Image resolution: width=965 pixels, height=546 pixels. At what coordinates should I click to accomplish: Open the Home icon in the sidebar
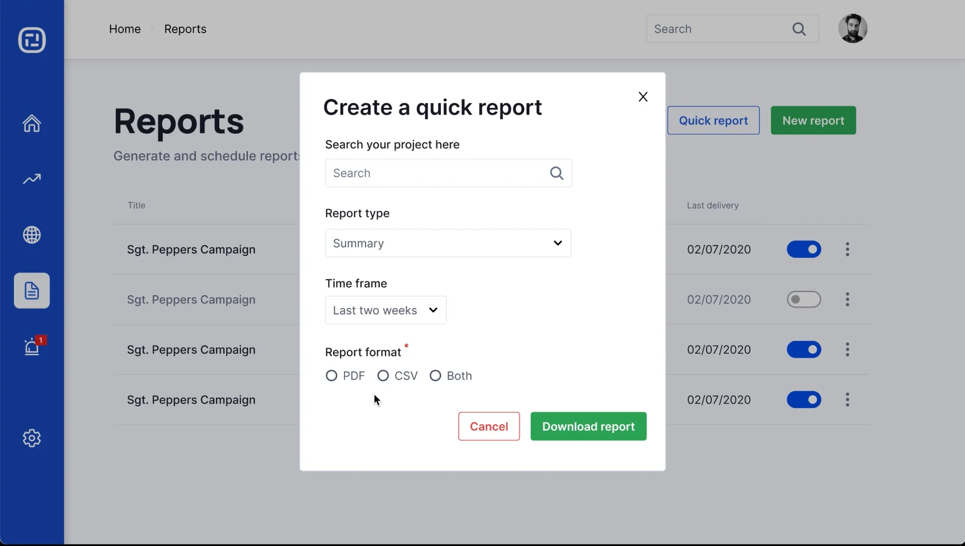31,123
